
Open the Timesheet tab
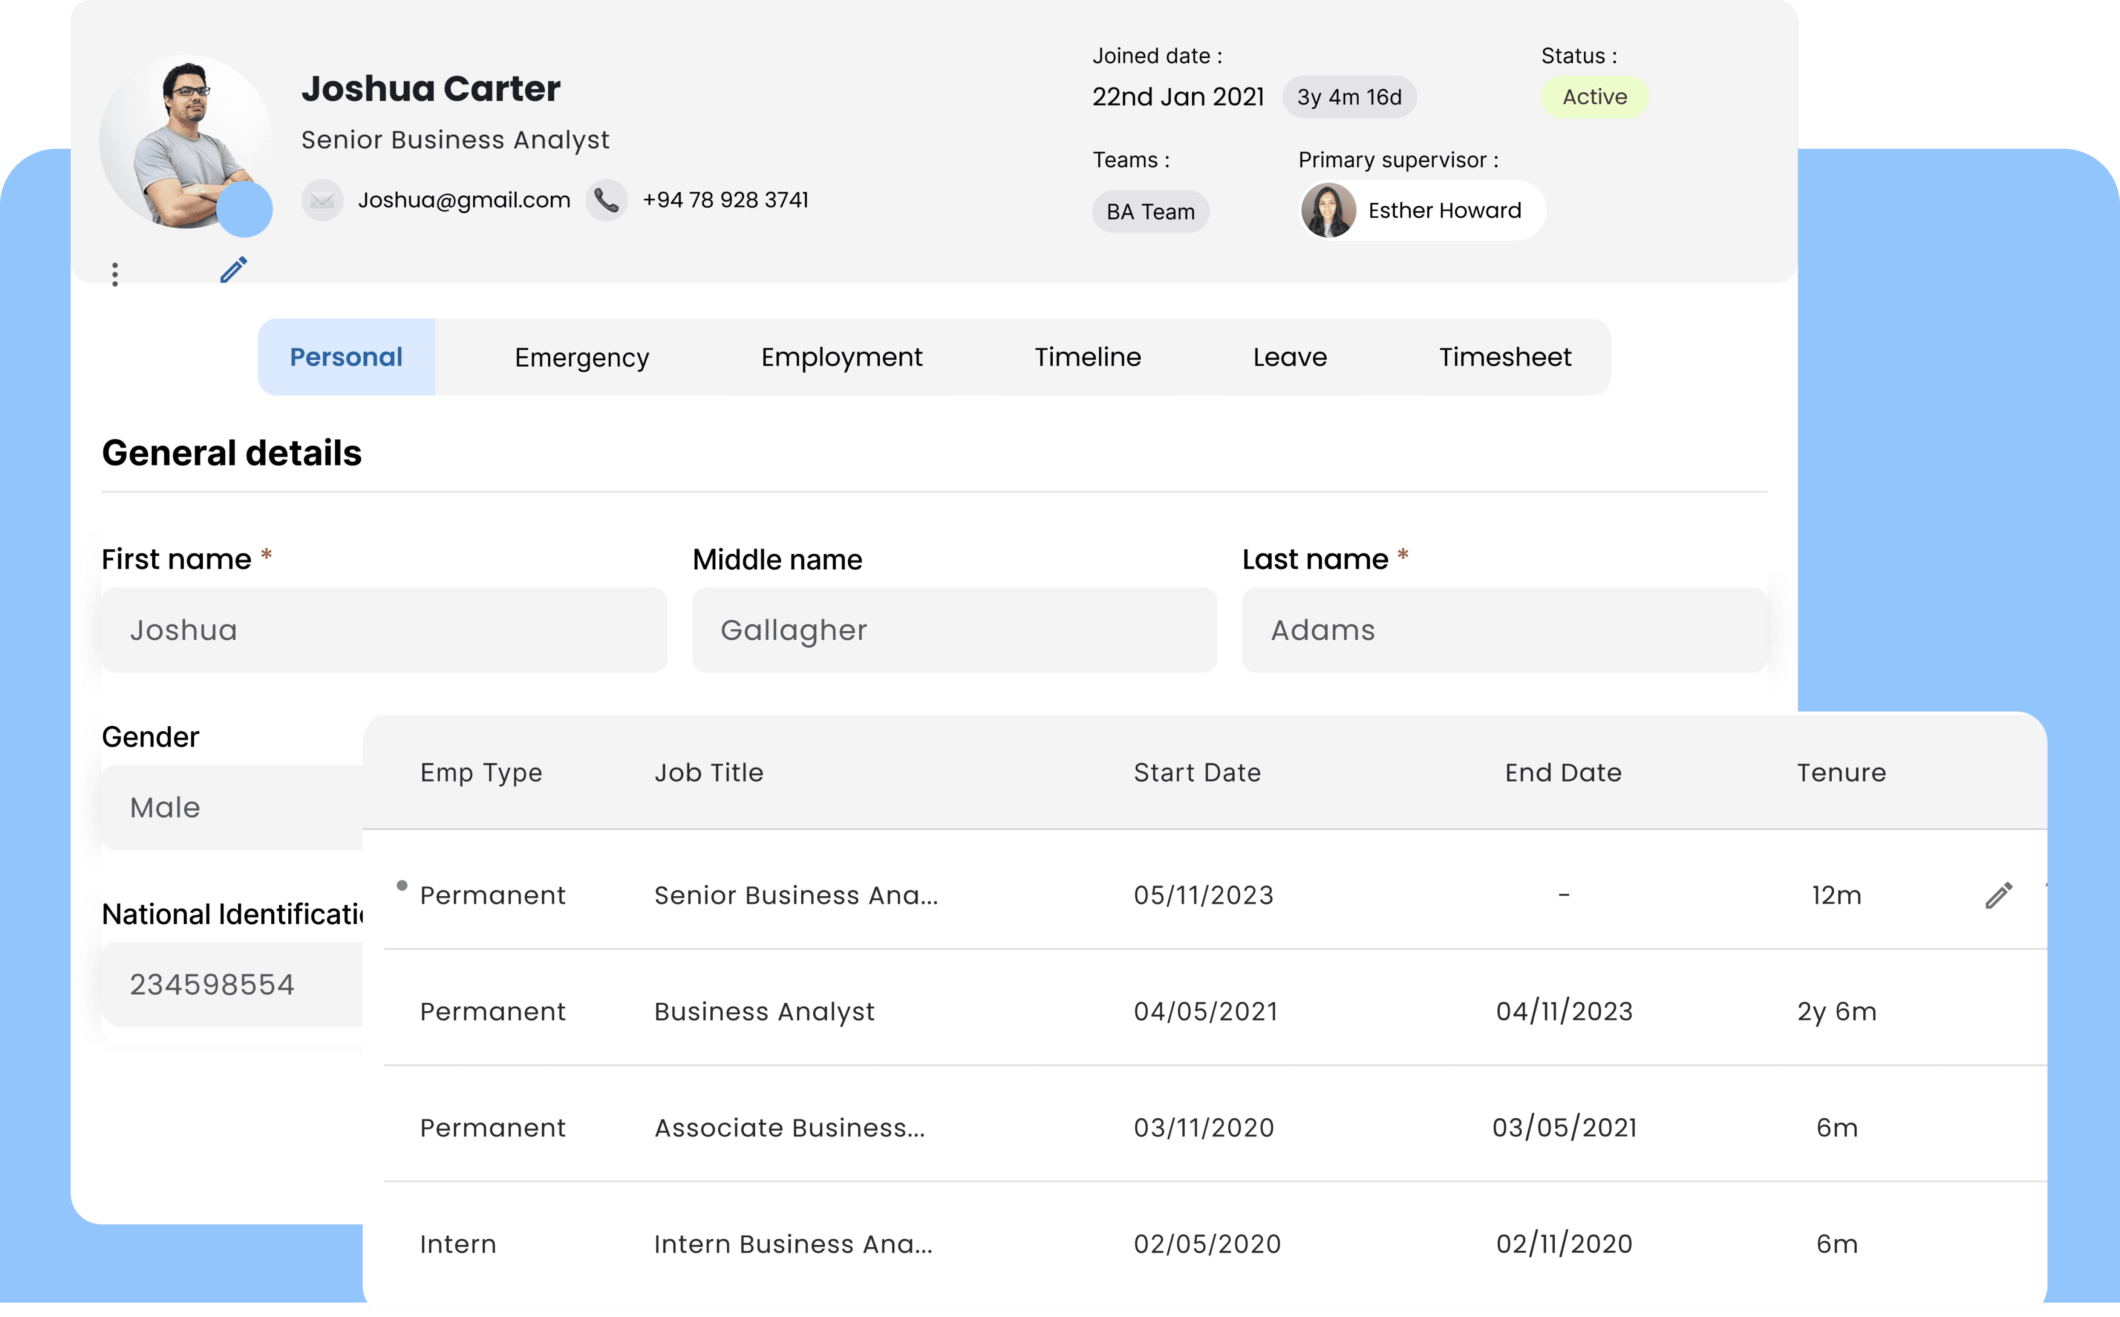pyautogui.click(x=1505, y=357)
